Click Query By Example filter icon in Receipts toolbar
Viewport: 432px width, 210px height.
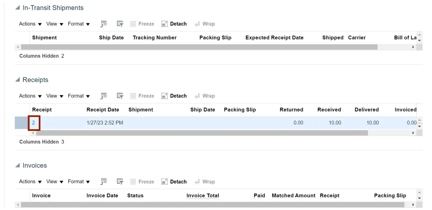click(120, 96)
